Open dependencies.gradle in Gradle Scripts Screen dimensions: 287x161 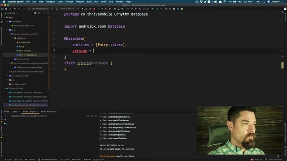coord(28,101)
